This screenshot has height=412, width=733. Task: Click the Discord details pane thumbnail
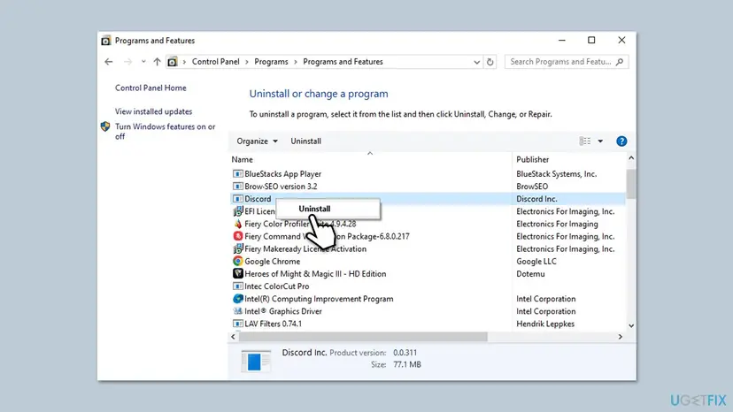(256, 361)
